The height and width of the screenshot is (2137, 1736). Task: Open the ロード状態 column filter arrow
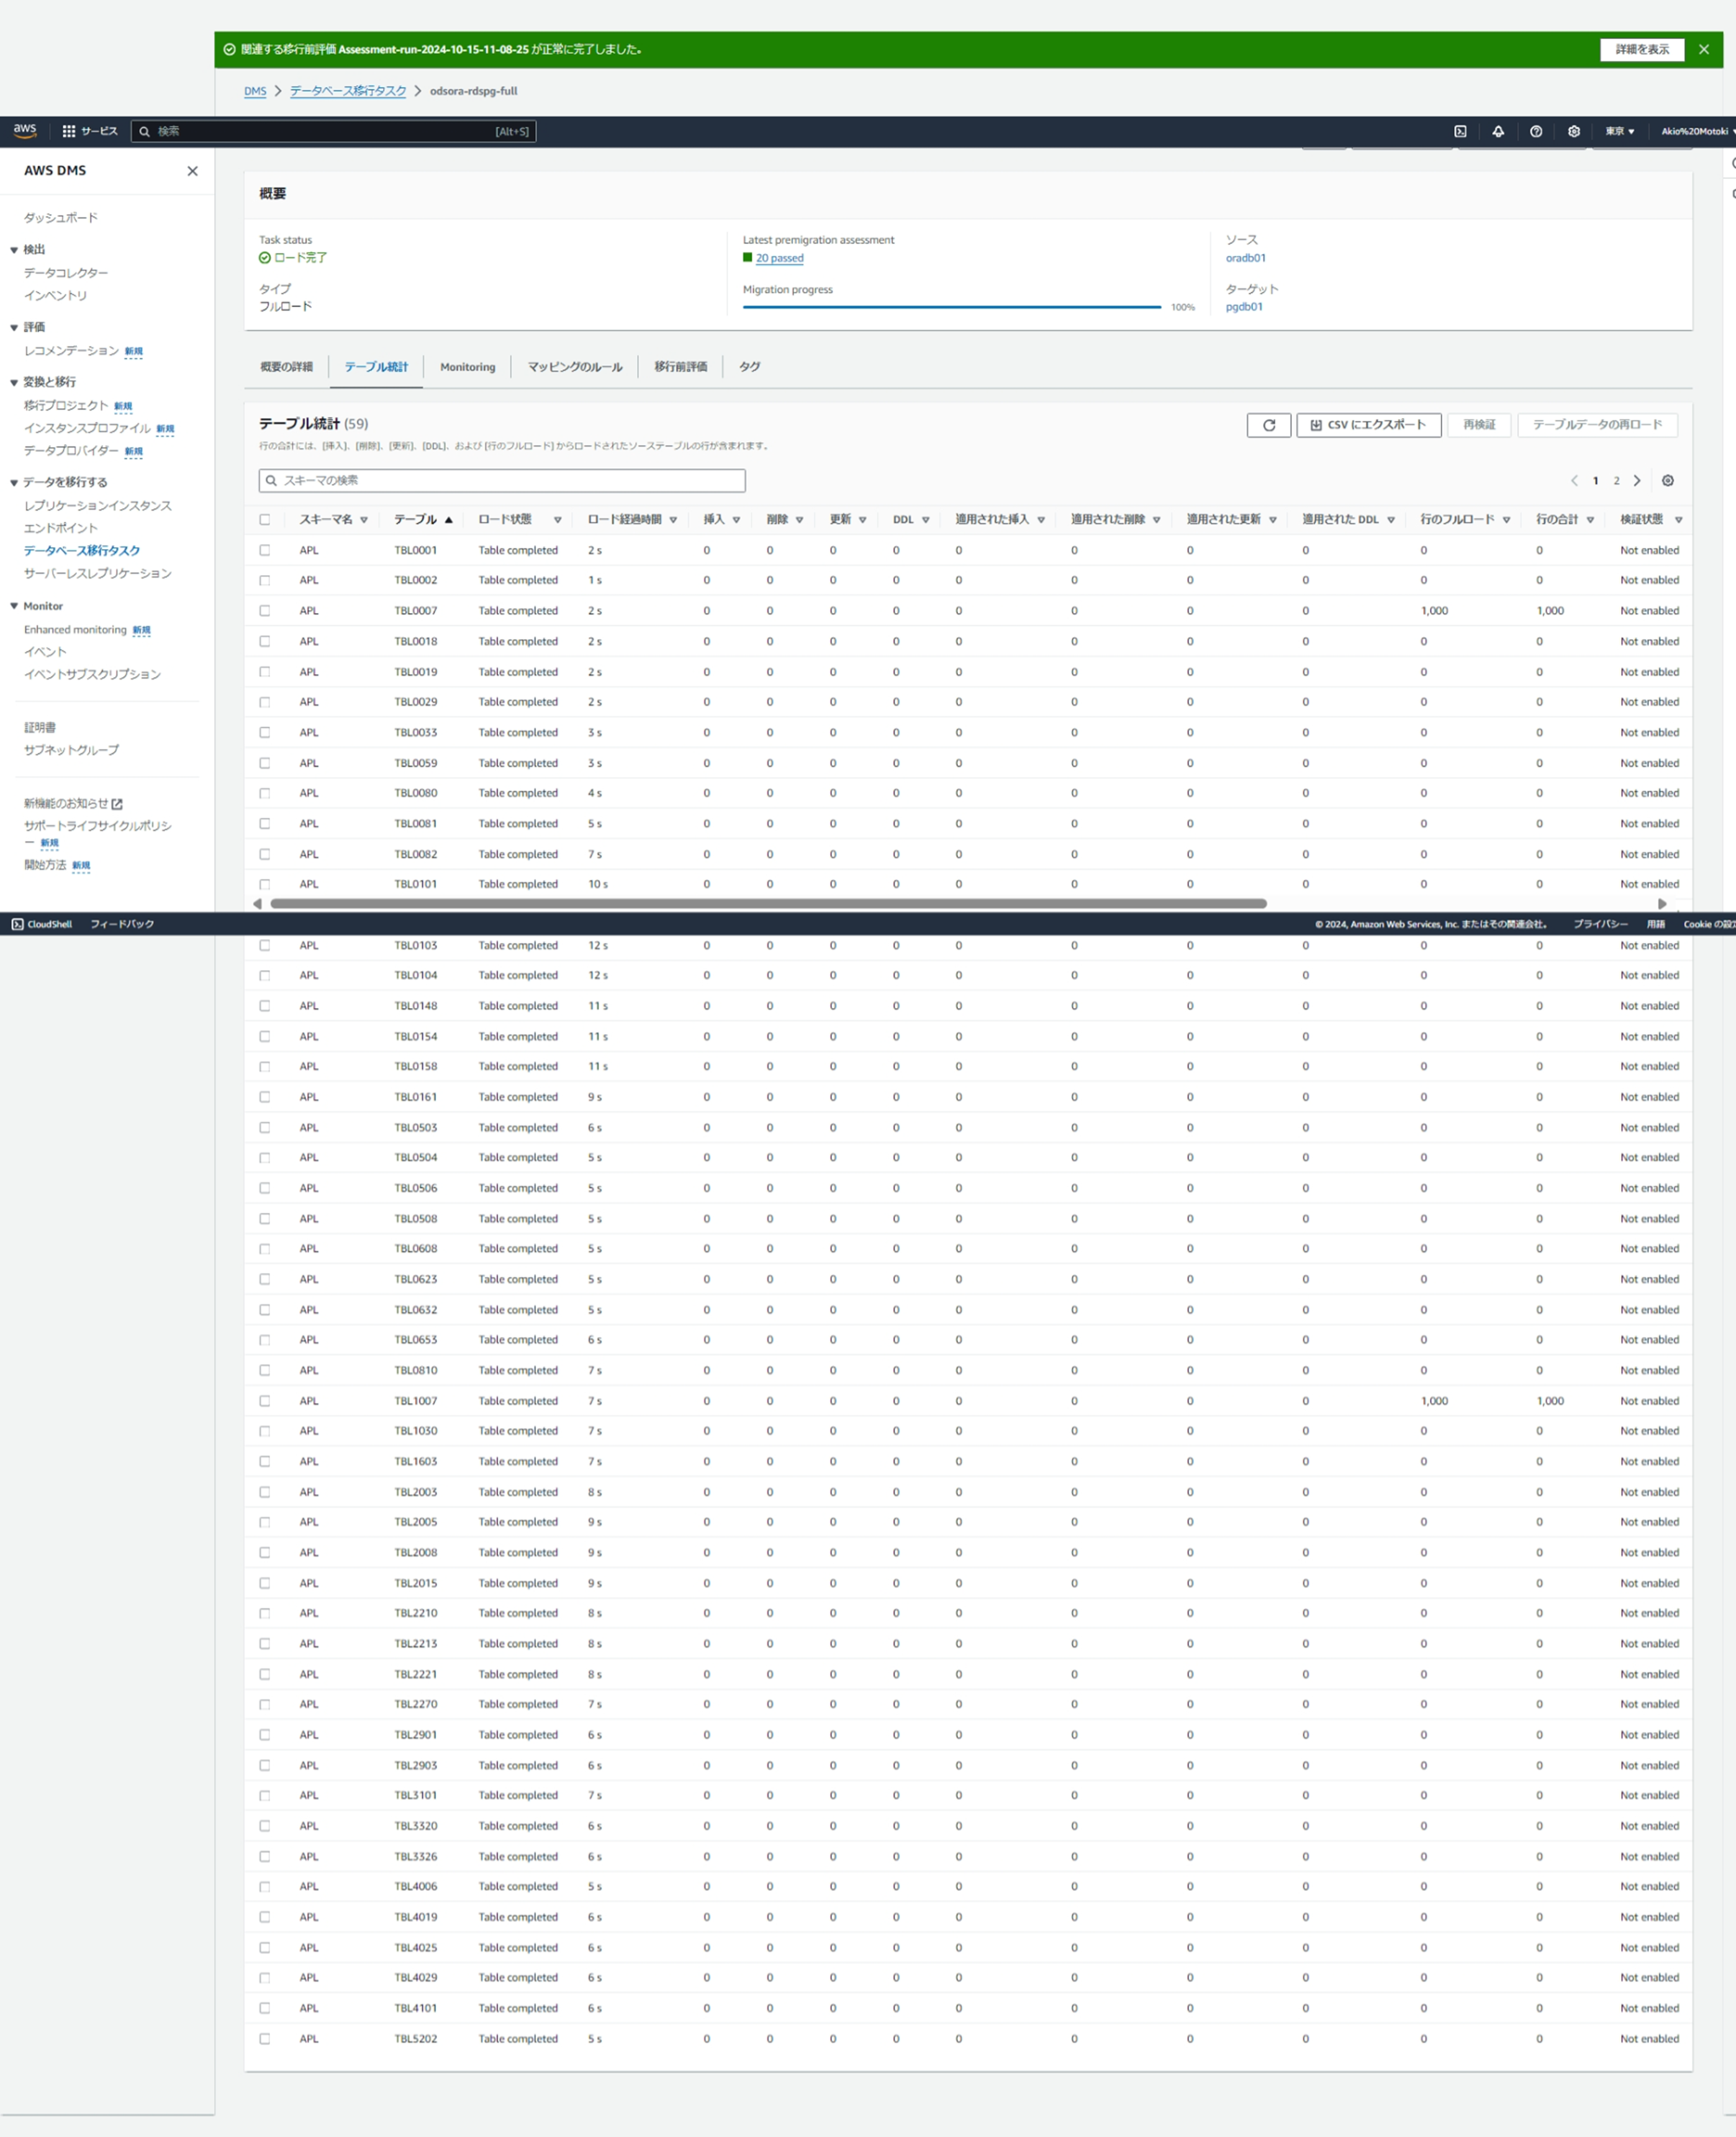click(x=558, y=520)
